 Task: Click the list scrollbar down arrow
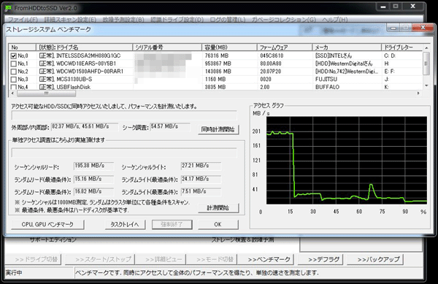click(426, 85)
